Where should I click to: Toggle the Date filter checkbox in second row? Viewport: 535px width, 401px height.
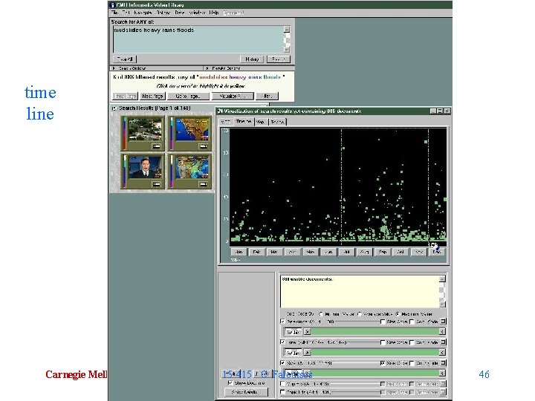point(283,342)
